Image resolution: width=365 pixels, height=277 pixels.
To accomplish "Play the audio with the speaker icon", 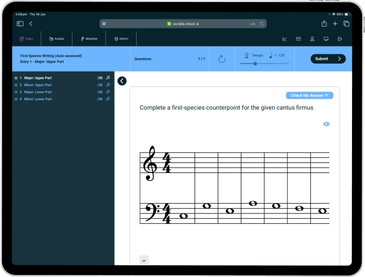I will [326, 124].
